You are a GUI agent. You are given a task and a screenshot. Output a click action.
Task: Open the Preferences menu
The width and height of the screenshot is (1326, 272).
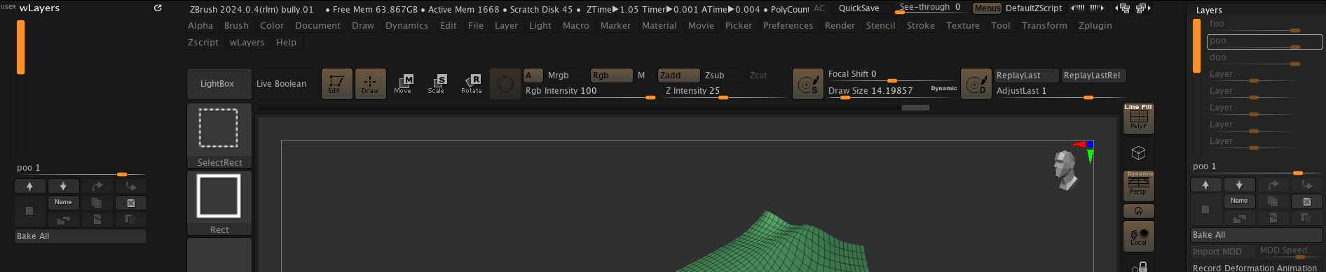(788, 25)
